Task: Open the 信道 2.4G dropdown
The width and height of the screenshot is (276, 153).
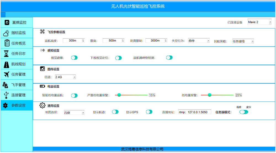Action: point(65,77)
